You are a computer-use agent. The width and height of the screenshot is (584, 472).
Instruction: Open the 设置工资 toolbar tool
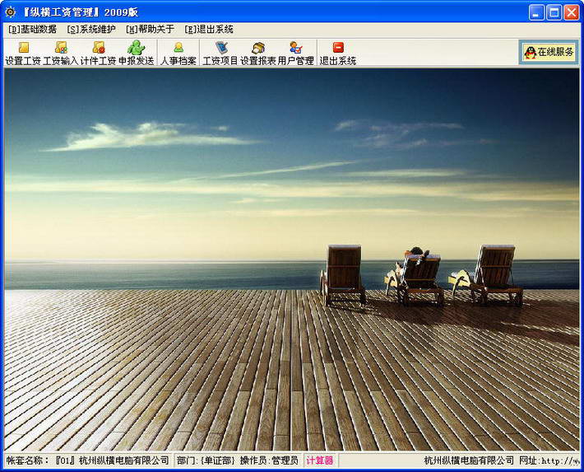tap(23, 54)
